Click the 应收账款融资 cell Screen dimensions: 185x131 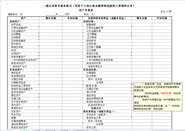click(23, 41)
